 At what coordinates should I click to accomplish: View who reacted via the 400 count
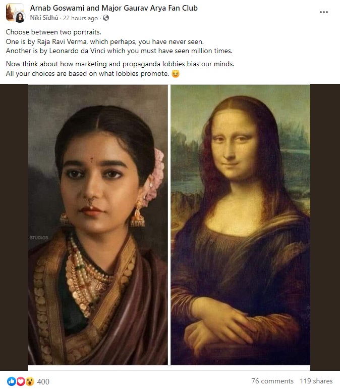tap(43, 381)
